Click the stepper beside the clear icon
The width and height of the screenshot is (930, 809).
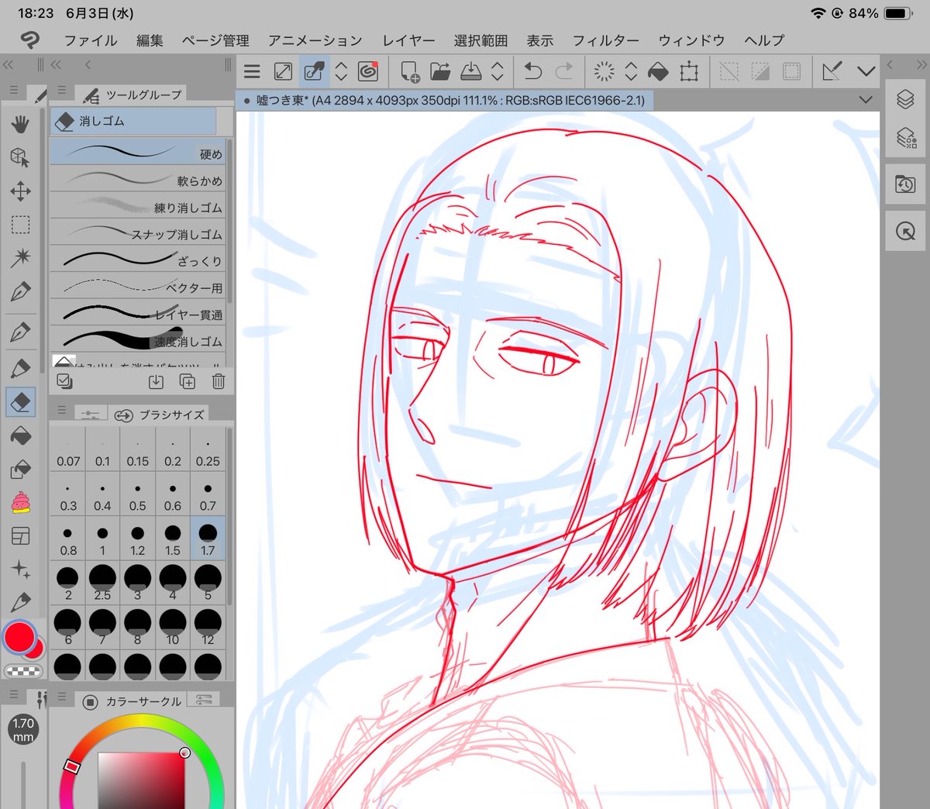(x=631, y=72)
